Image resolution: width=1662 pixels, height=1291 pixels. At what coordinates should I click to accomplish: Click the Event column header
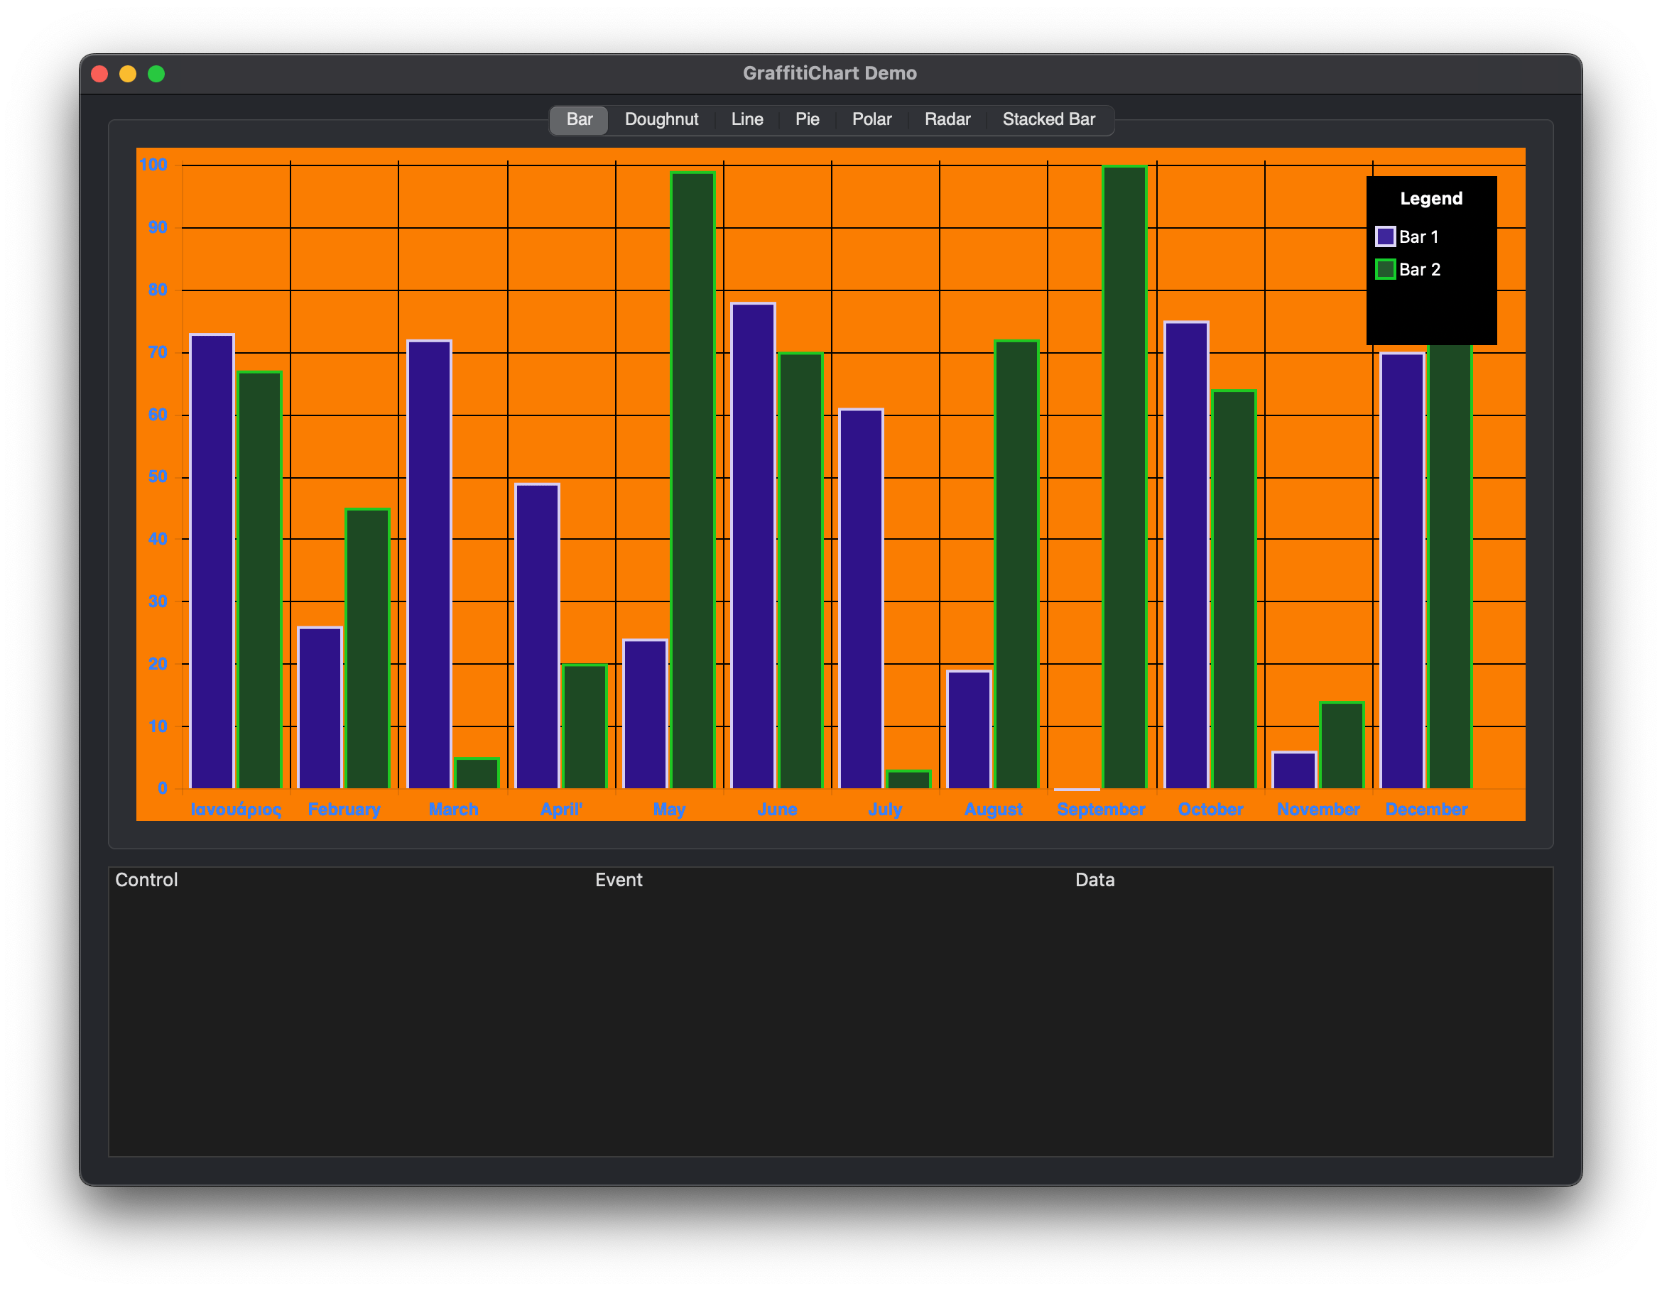point(618,880)
